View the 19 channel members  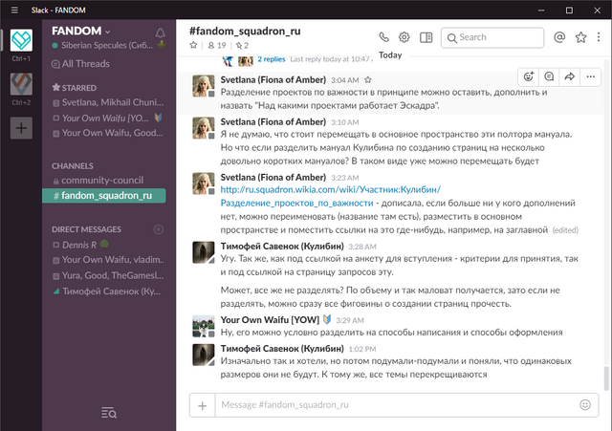click(217, 46)
